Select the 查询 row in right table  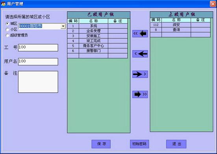[x=180, y=30]
